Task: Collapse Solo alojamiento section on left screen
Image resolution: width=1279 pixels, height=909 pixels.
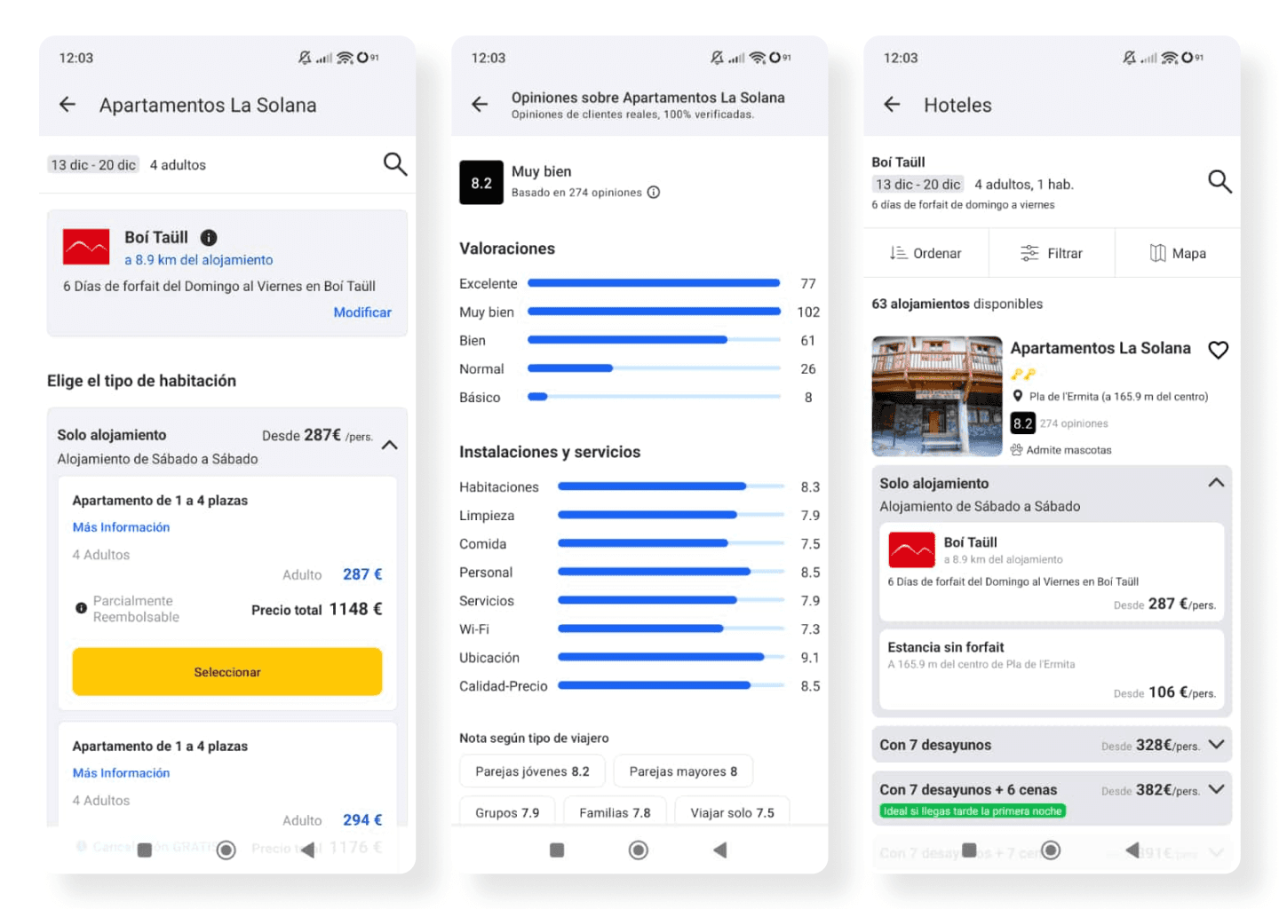Action: pyautogui.click(x=389, y=445)
